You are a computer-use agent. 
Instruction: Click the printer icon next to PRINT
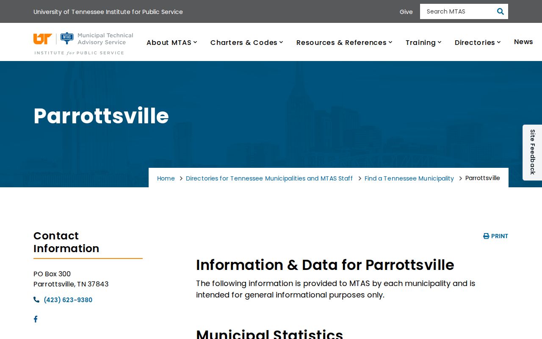(x=486, y=236)
